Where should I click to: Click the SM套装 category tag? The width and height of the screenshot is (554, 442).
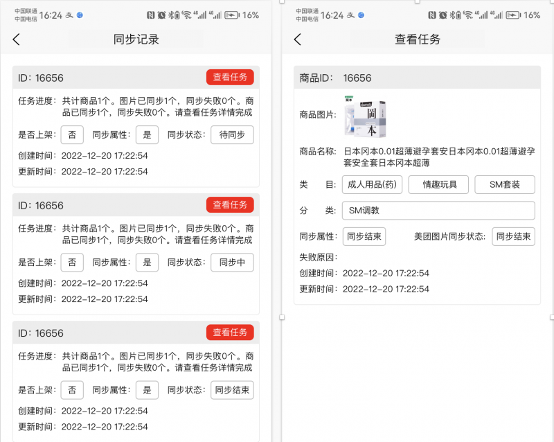coord(505,184)
